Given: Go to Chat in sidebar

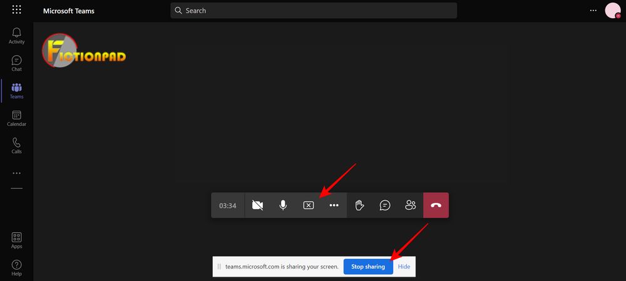Looking at the screenshot, I should point(16,63).
